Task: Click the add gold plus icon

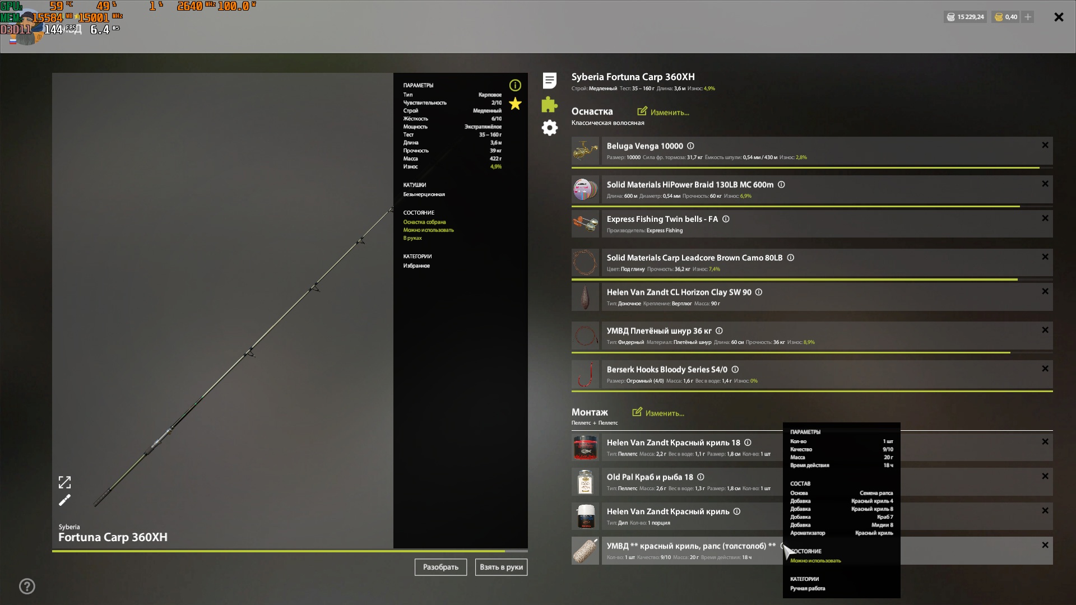Action: (1028, 17)
